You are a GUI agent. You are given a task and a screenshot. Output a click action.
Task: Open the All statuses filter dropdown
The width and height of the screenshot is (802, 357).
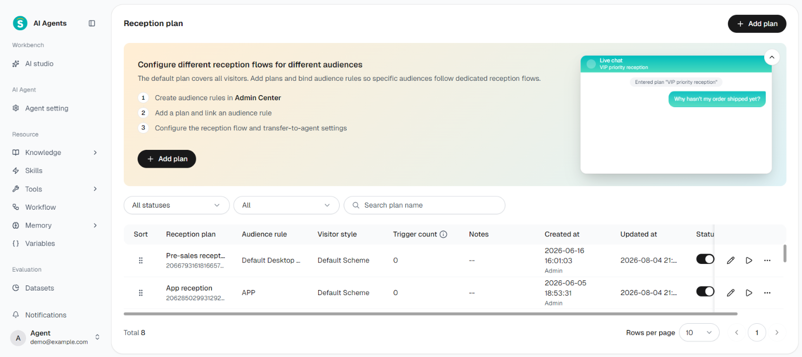[176, 205]
